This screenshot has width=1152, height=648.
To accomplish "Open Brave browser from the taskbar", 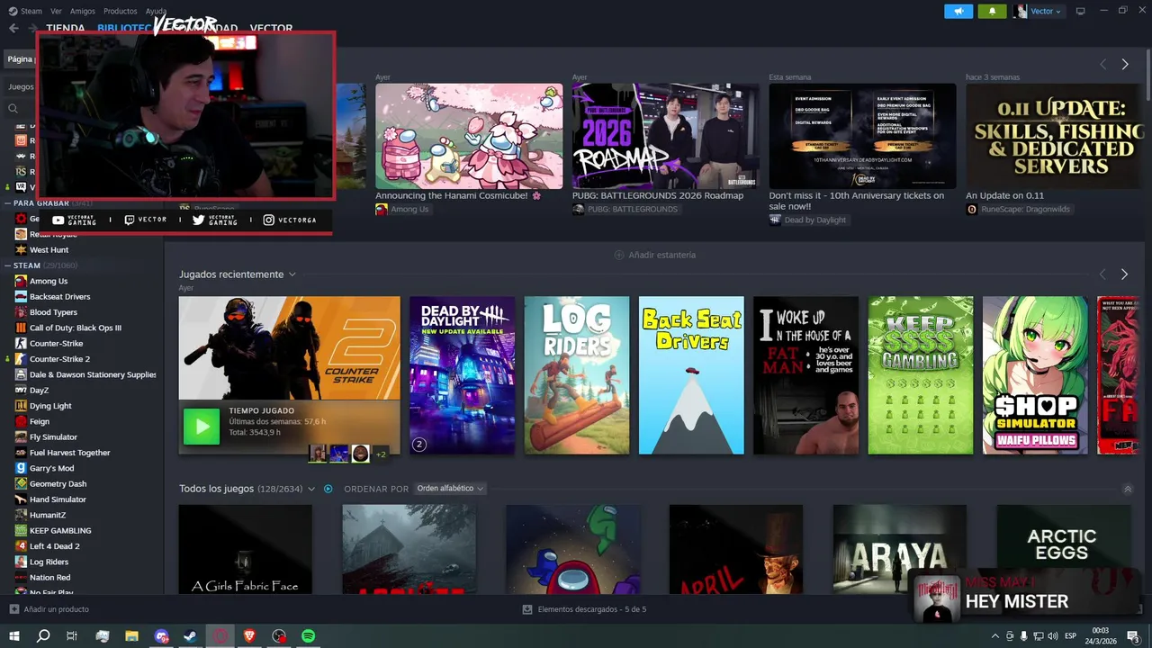I will tap(250, 636).
